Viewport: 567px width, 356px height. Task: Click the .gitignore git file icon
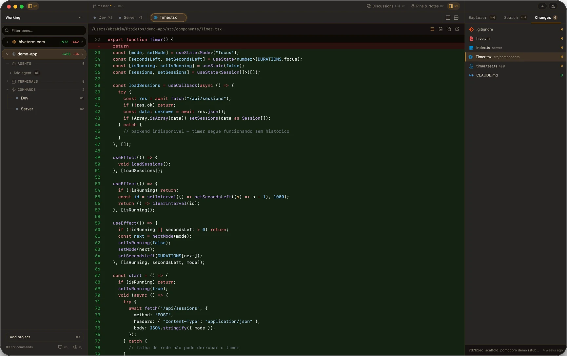[471, 30]
